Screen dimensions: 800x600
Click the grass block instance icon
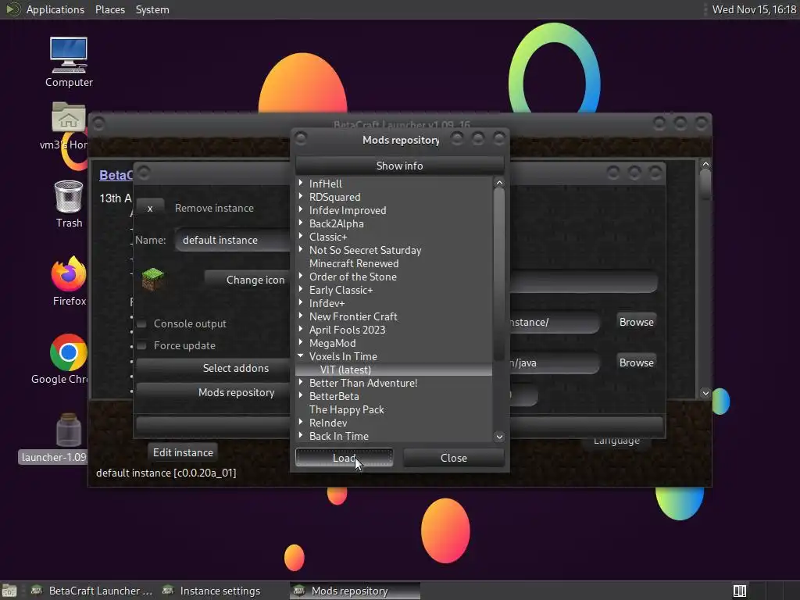coord(152,279)
